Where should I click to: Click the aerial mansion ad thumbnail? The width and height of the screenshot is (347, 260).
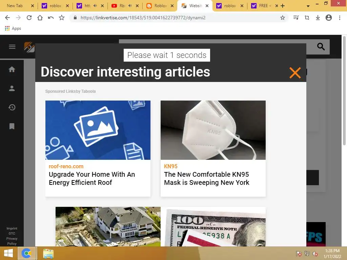(x=108, y=226)
